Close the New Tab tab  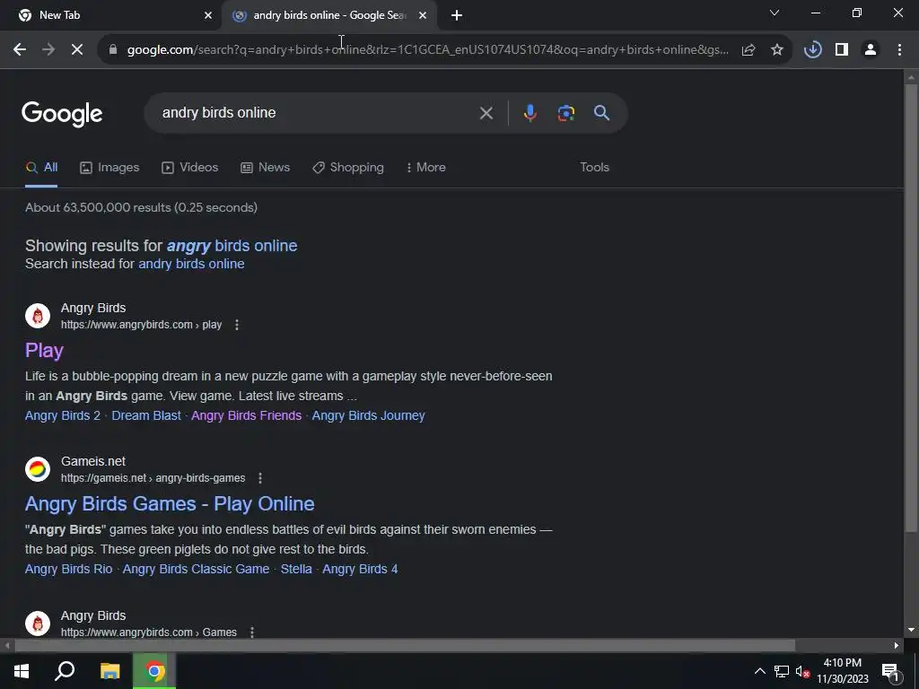coord(208,15)
